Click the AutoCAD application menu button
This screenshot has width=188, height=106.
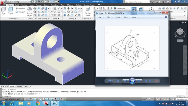click(2, 3)
